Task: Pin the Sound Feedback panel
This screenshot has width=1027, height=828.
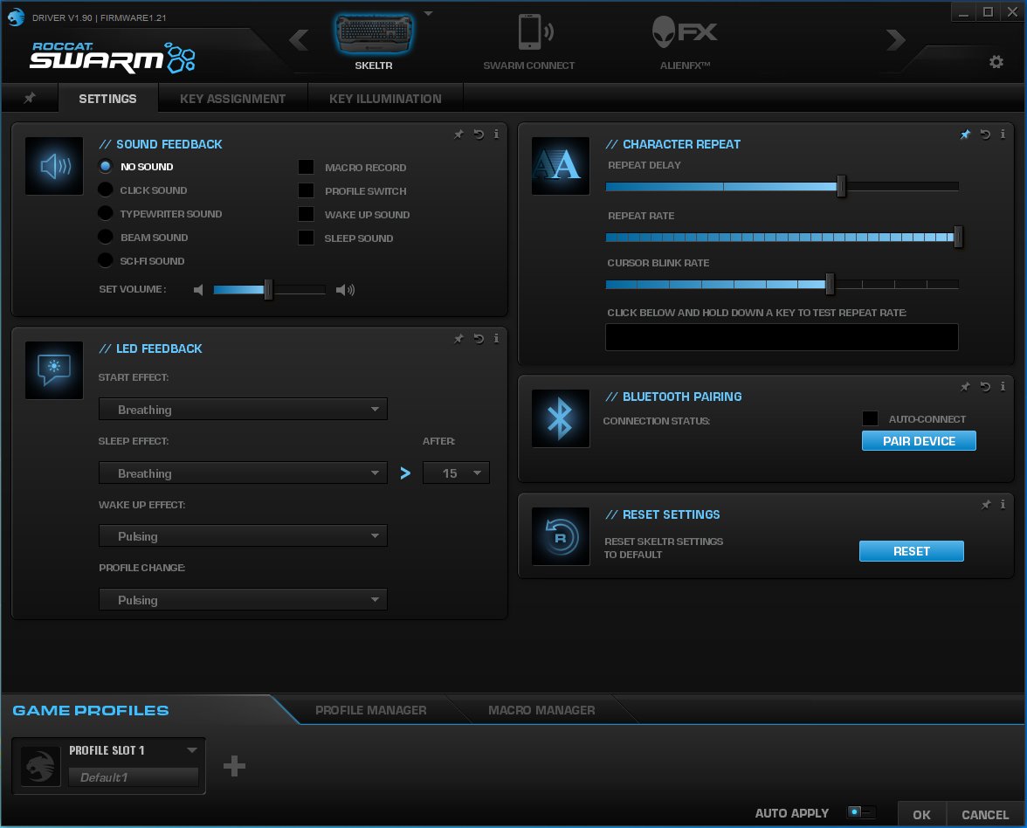Action: pyautogui.click(x=458, y=135)
